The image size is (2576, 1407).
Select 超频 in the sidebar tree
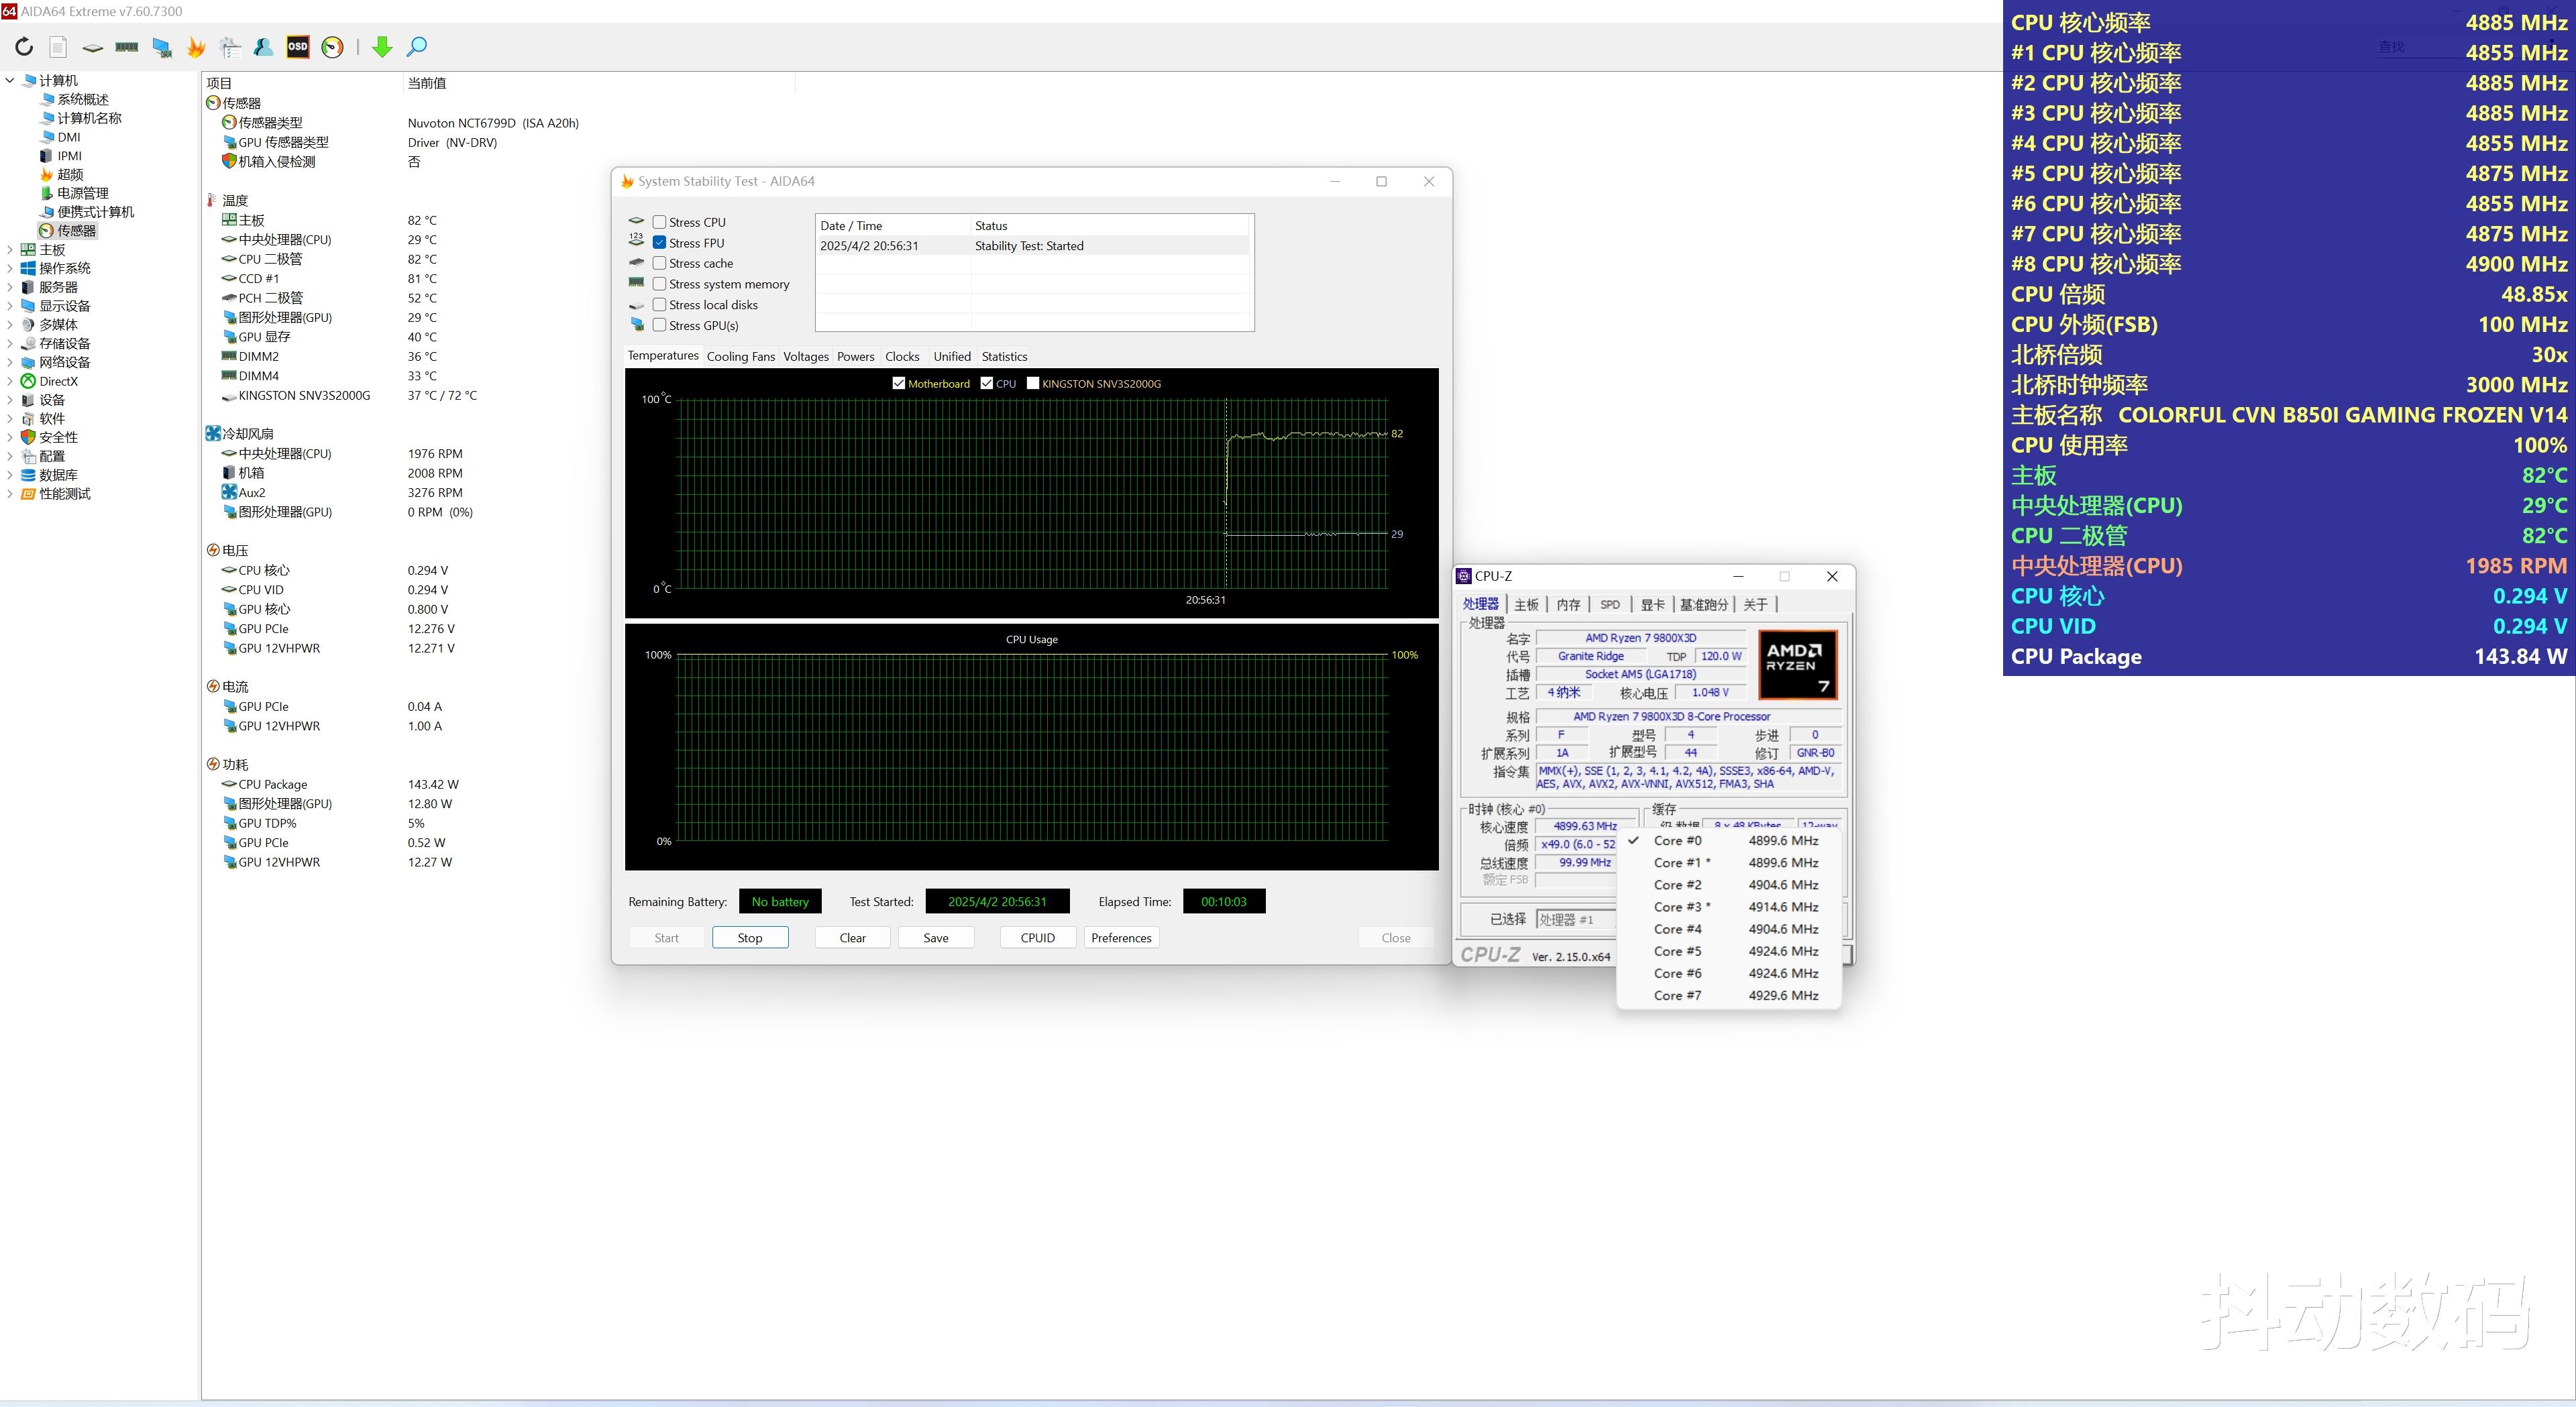pos(70,174)
